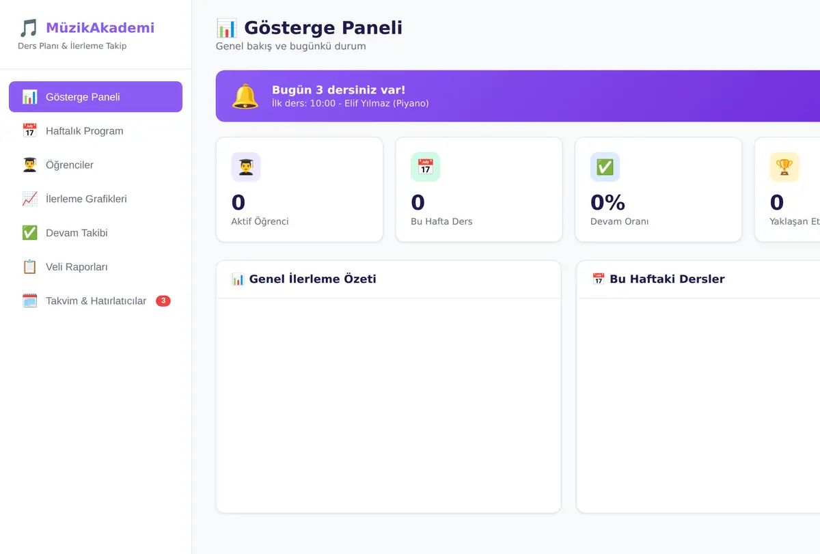Image resolution: width=820 pixels, height=554 pixels.
Task: Click the 'Gösterge Paneli' page heading
Action: point(323,28)
